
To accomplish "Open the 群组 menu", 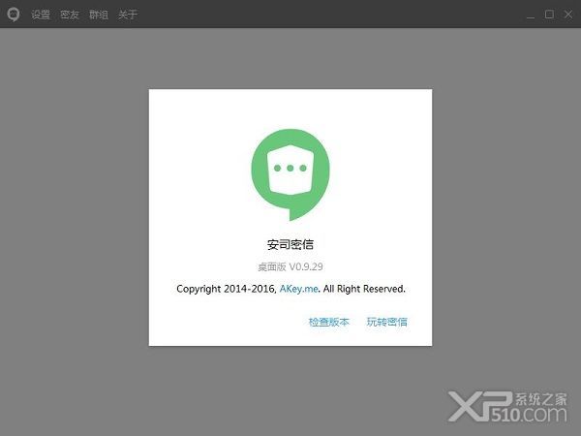I will [99, 15].
